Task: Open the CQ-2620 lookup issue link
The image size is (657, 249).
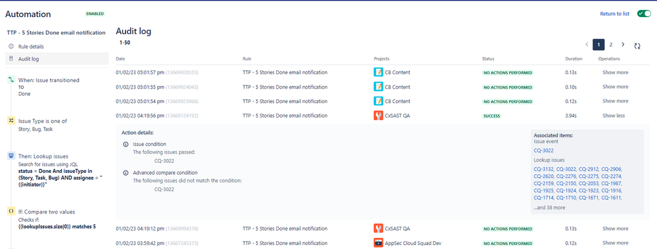Action: (x=543, y=176)
